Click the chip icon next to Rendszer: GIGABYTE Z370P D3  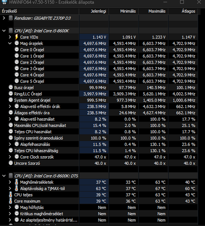click(x=11, y=18)
